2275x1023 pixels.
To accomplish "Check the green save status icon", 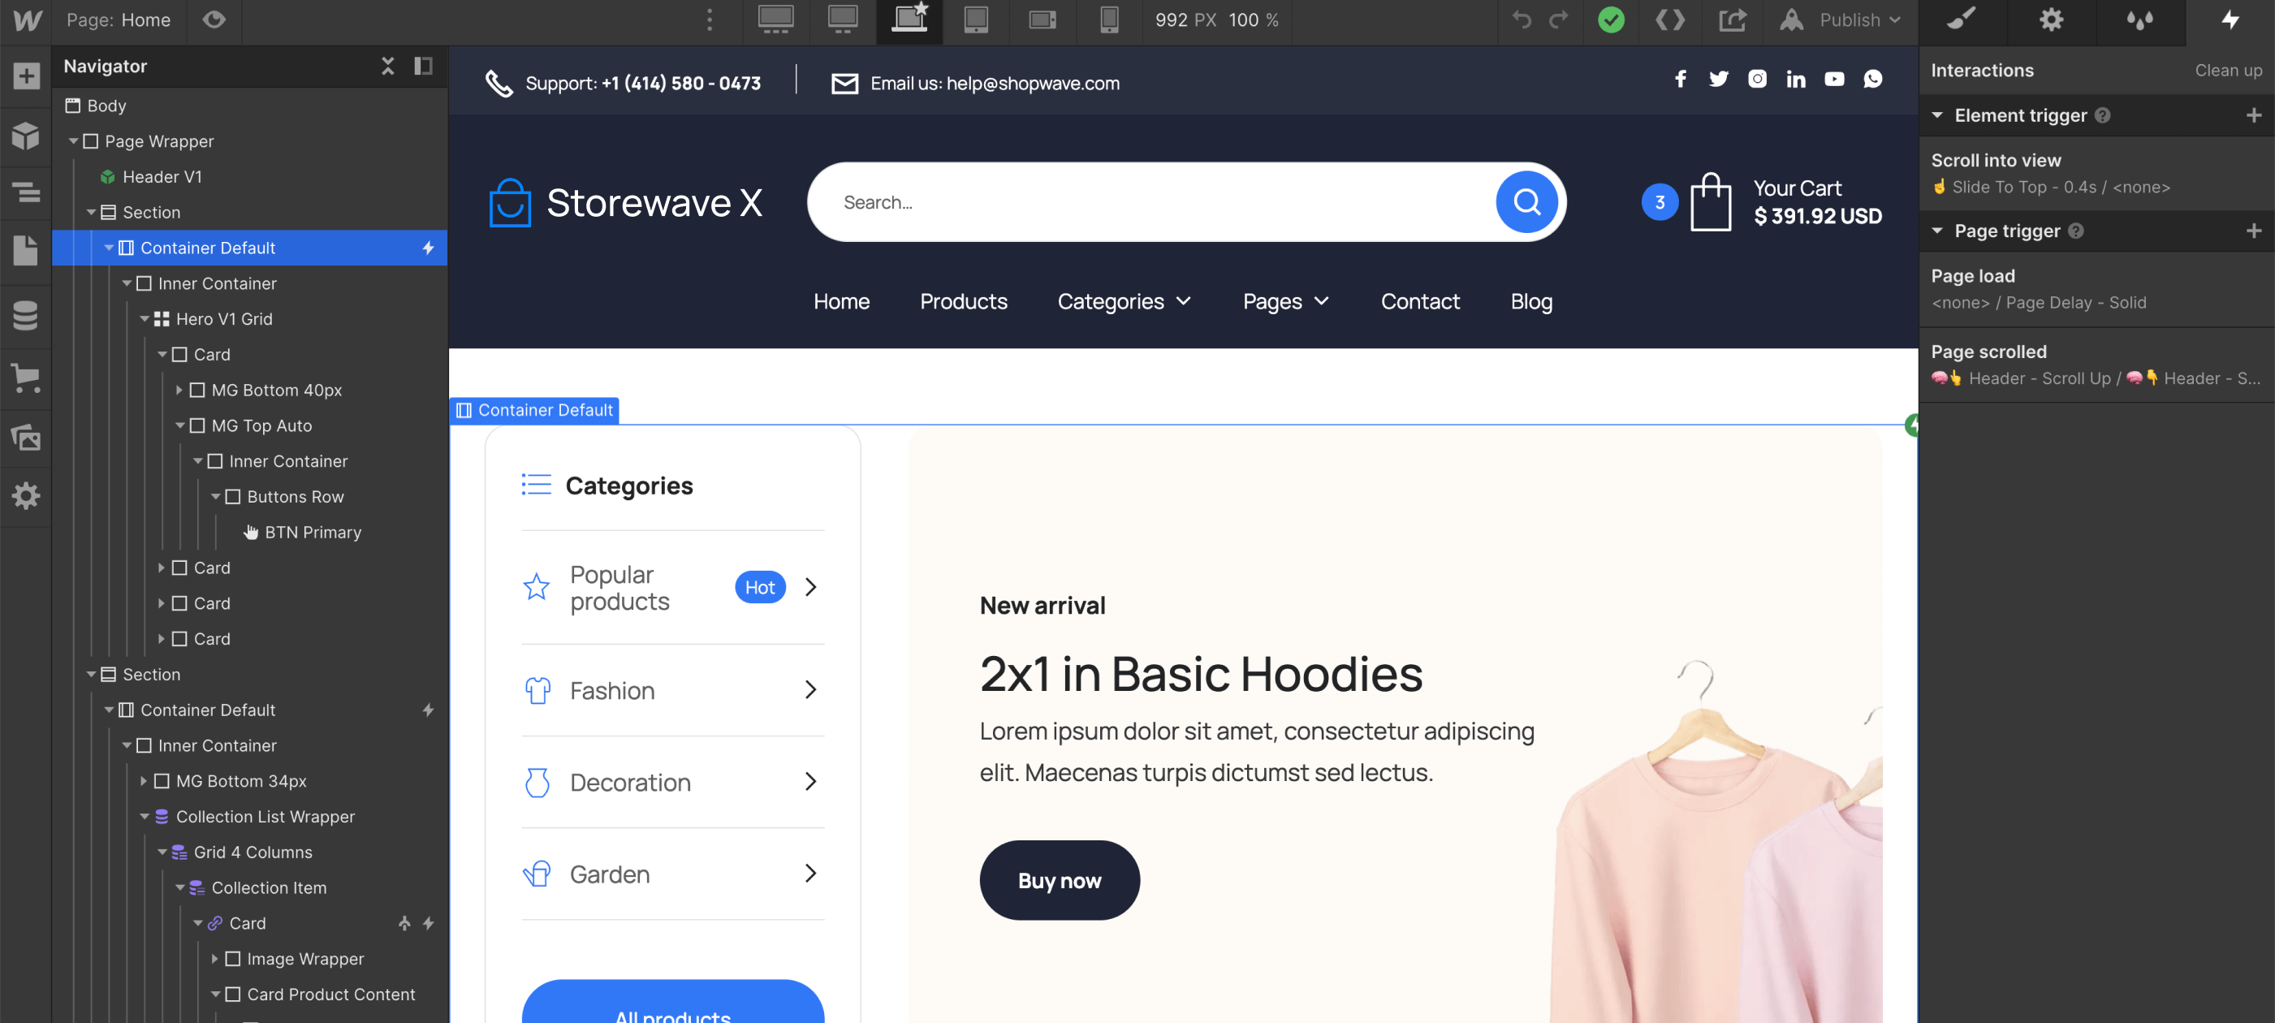I will (x=1610, y=19).
